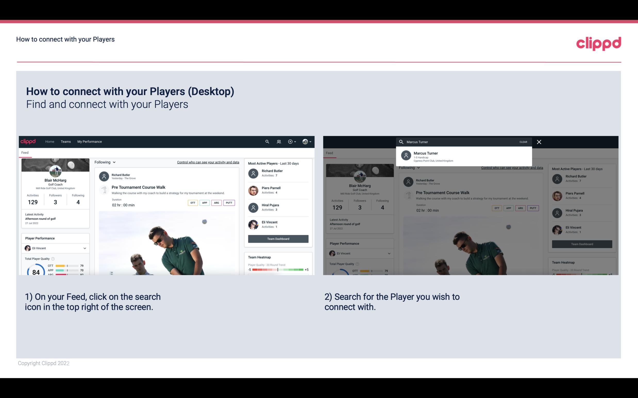Click the search magnifier icon on Feed
Image resolution: width=638 pixels, height=398 pixels.
[266, 141]
